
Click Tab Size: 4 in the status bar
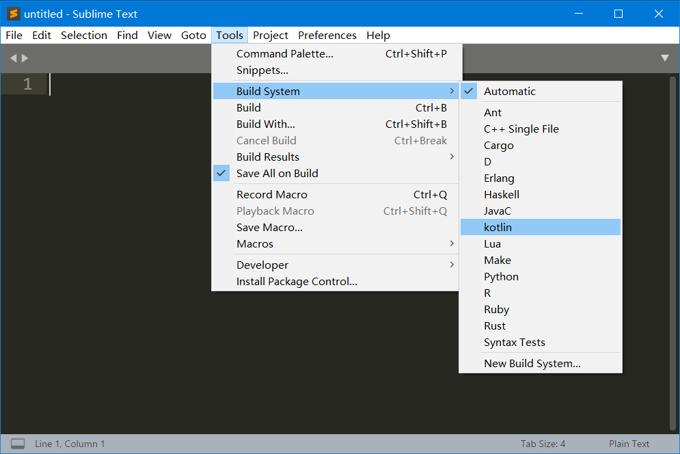pyautogui.click(x=543, y=443)
